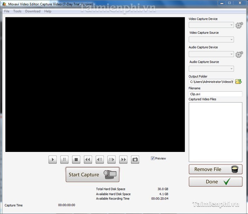Stop playback with the stop button

(76, 159)
